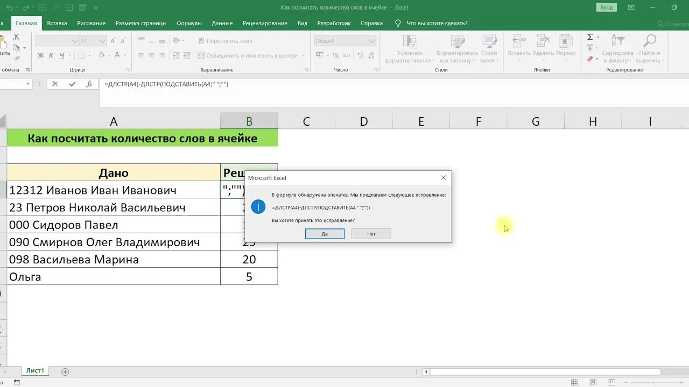Screen dimensions: 689x387
Task: Click the text orientation icon
Action: point(177,41)
